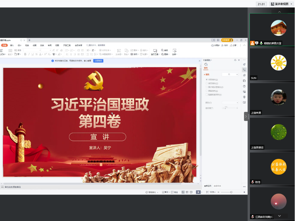This screenshot has height=221, width=295.
Task: Click the zoom slider handle
Action: coord(231,192)
